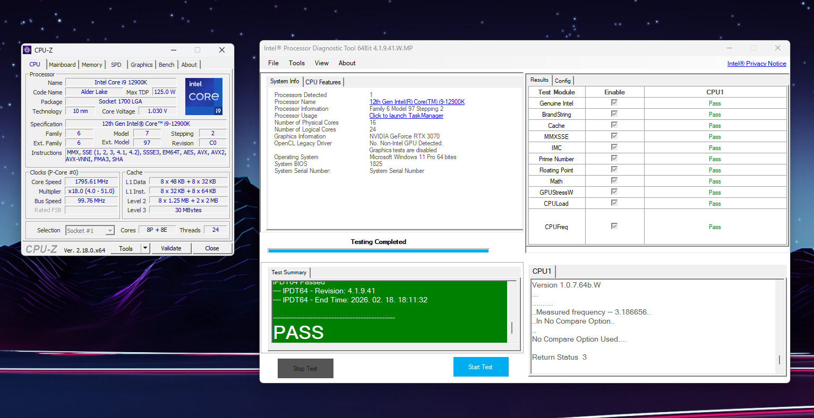Image resolution: width=814 pixels, height=418 pixels.
Task: Switch to the Bench tab in CPU-Z
Action: click(167, 65)
